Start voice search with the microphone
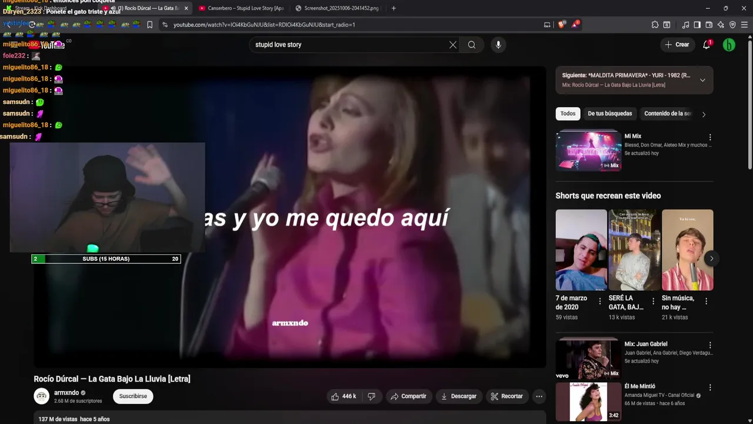753x424 pixels. [x=498, y=45]
